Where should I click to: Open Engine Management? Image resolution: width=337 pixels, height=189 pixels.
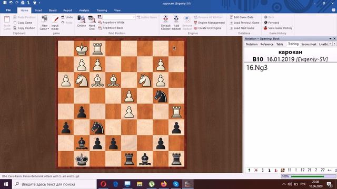(x=210, y=23)
